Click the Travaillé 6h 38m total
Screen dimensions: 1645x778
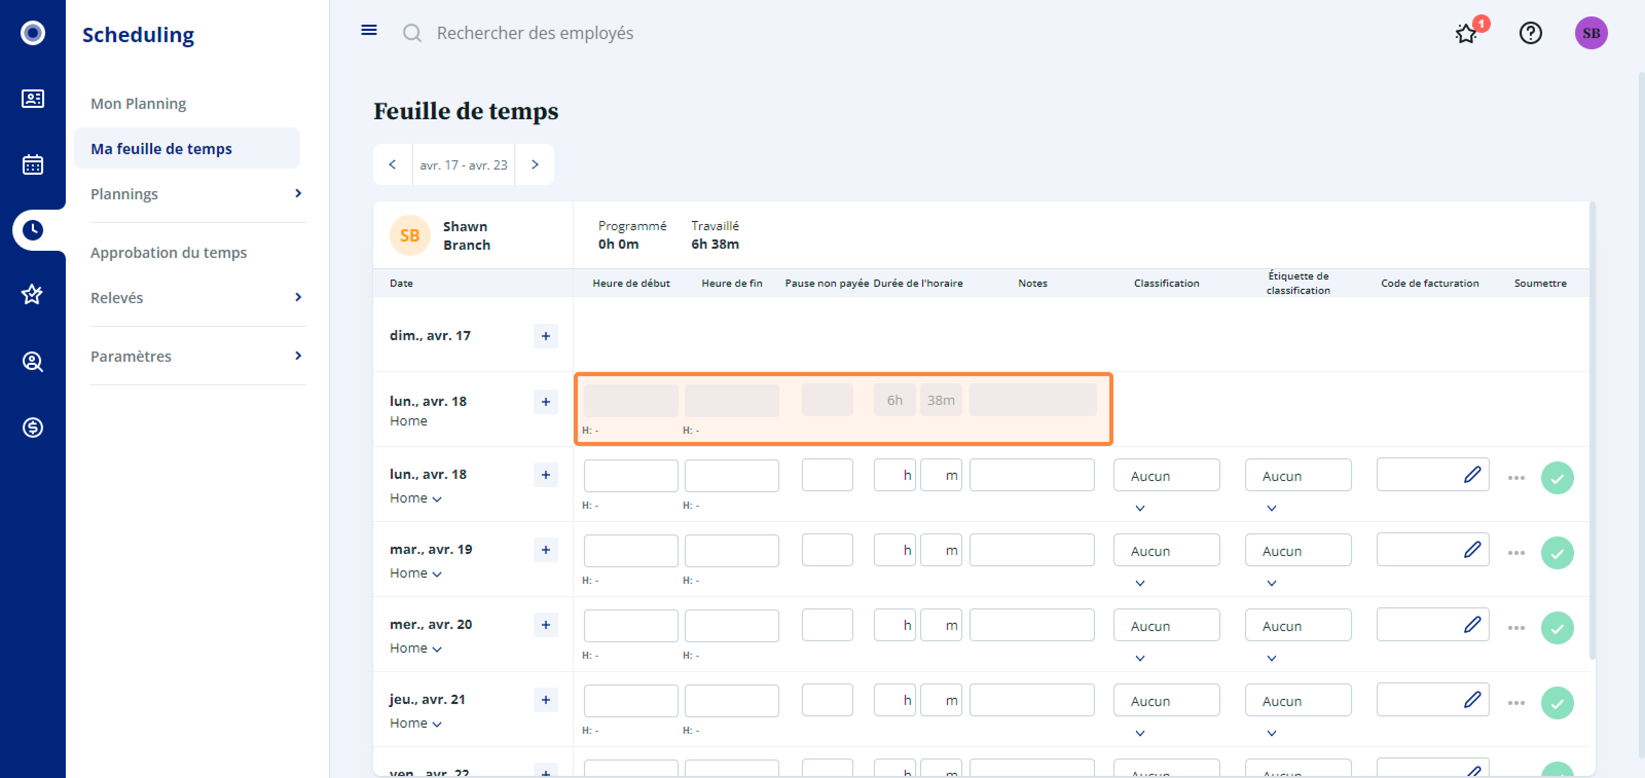click(715, 235)
